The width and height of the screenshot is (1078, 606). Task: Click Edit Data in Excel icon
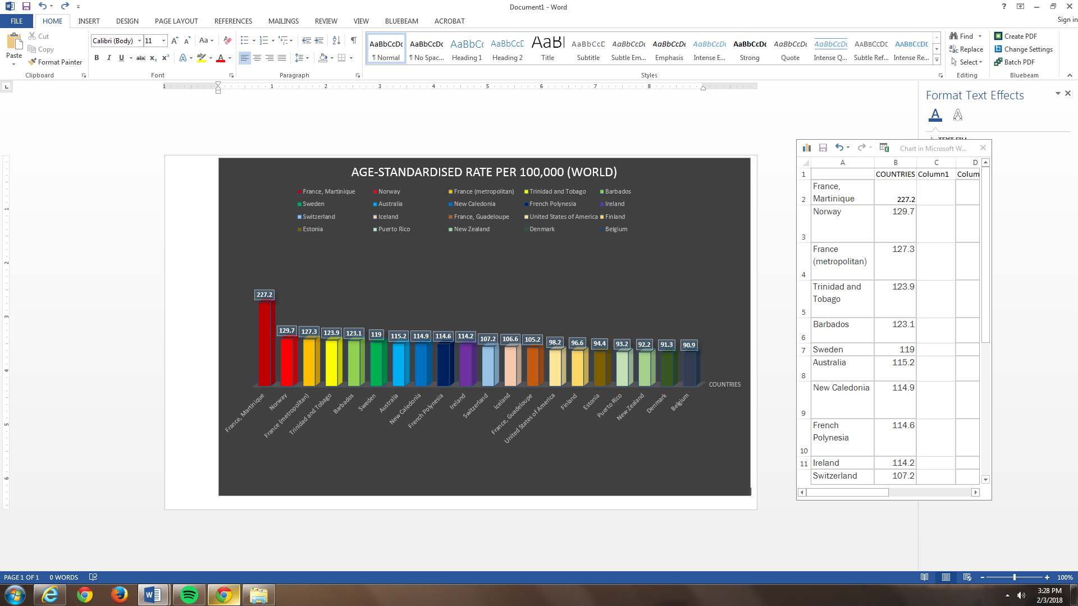tap(884, 148)
